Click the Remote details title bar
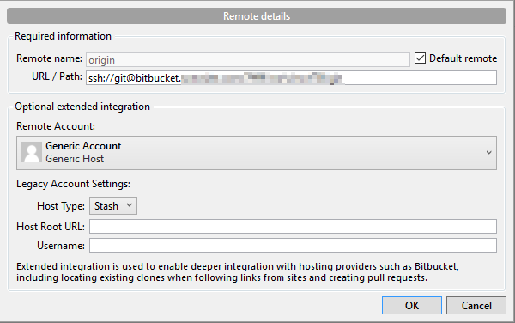 click(257, 16)
